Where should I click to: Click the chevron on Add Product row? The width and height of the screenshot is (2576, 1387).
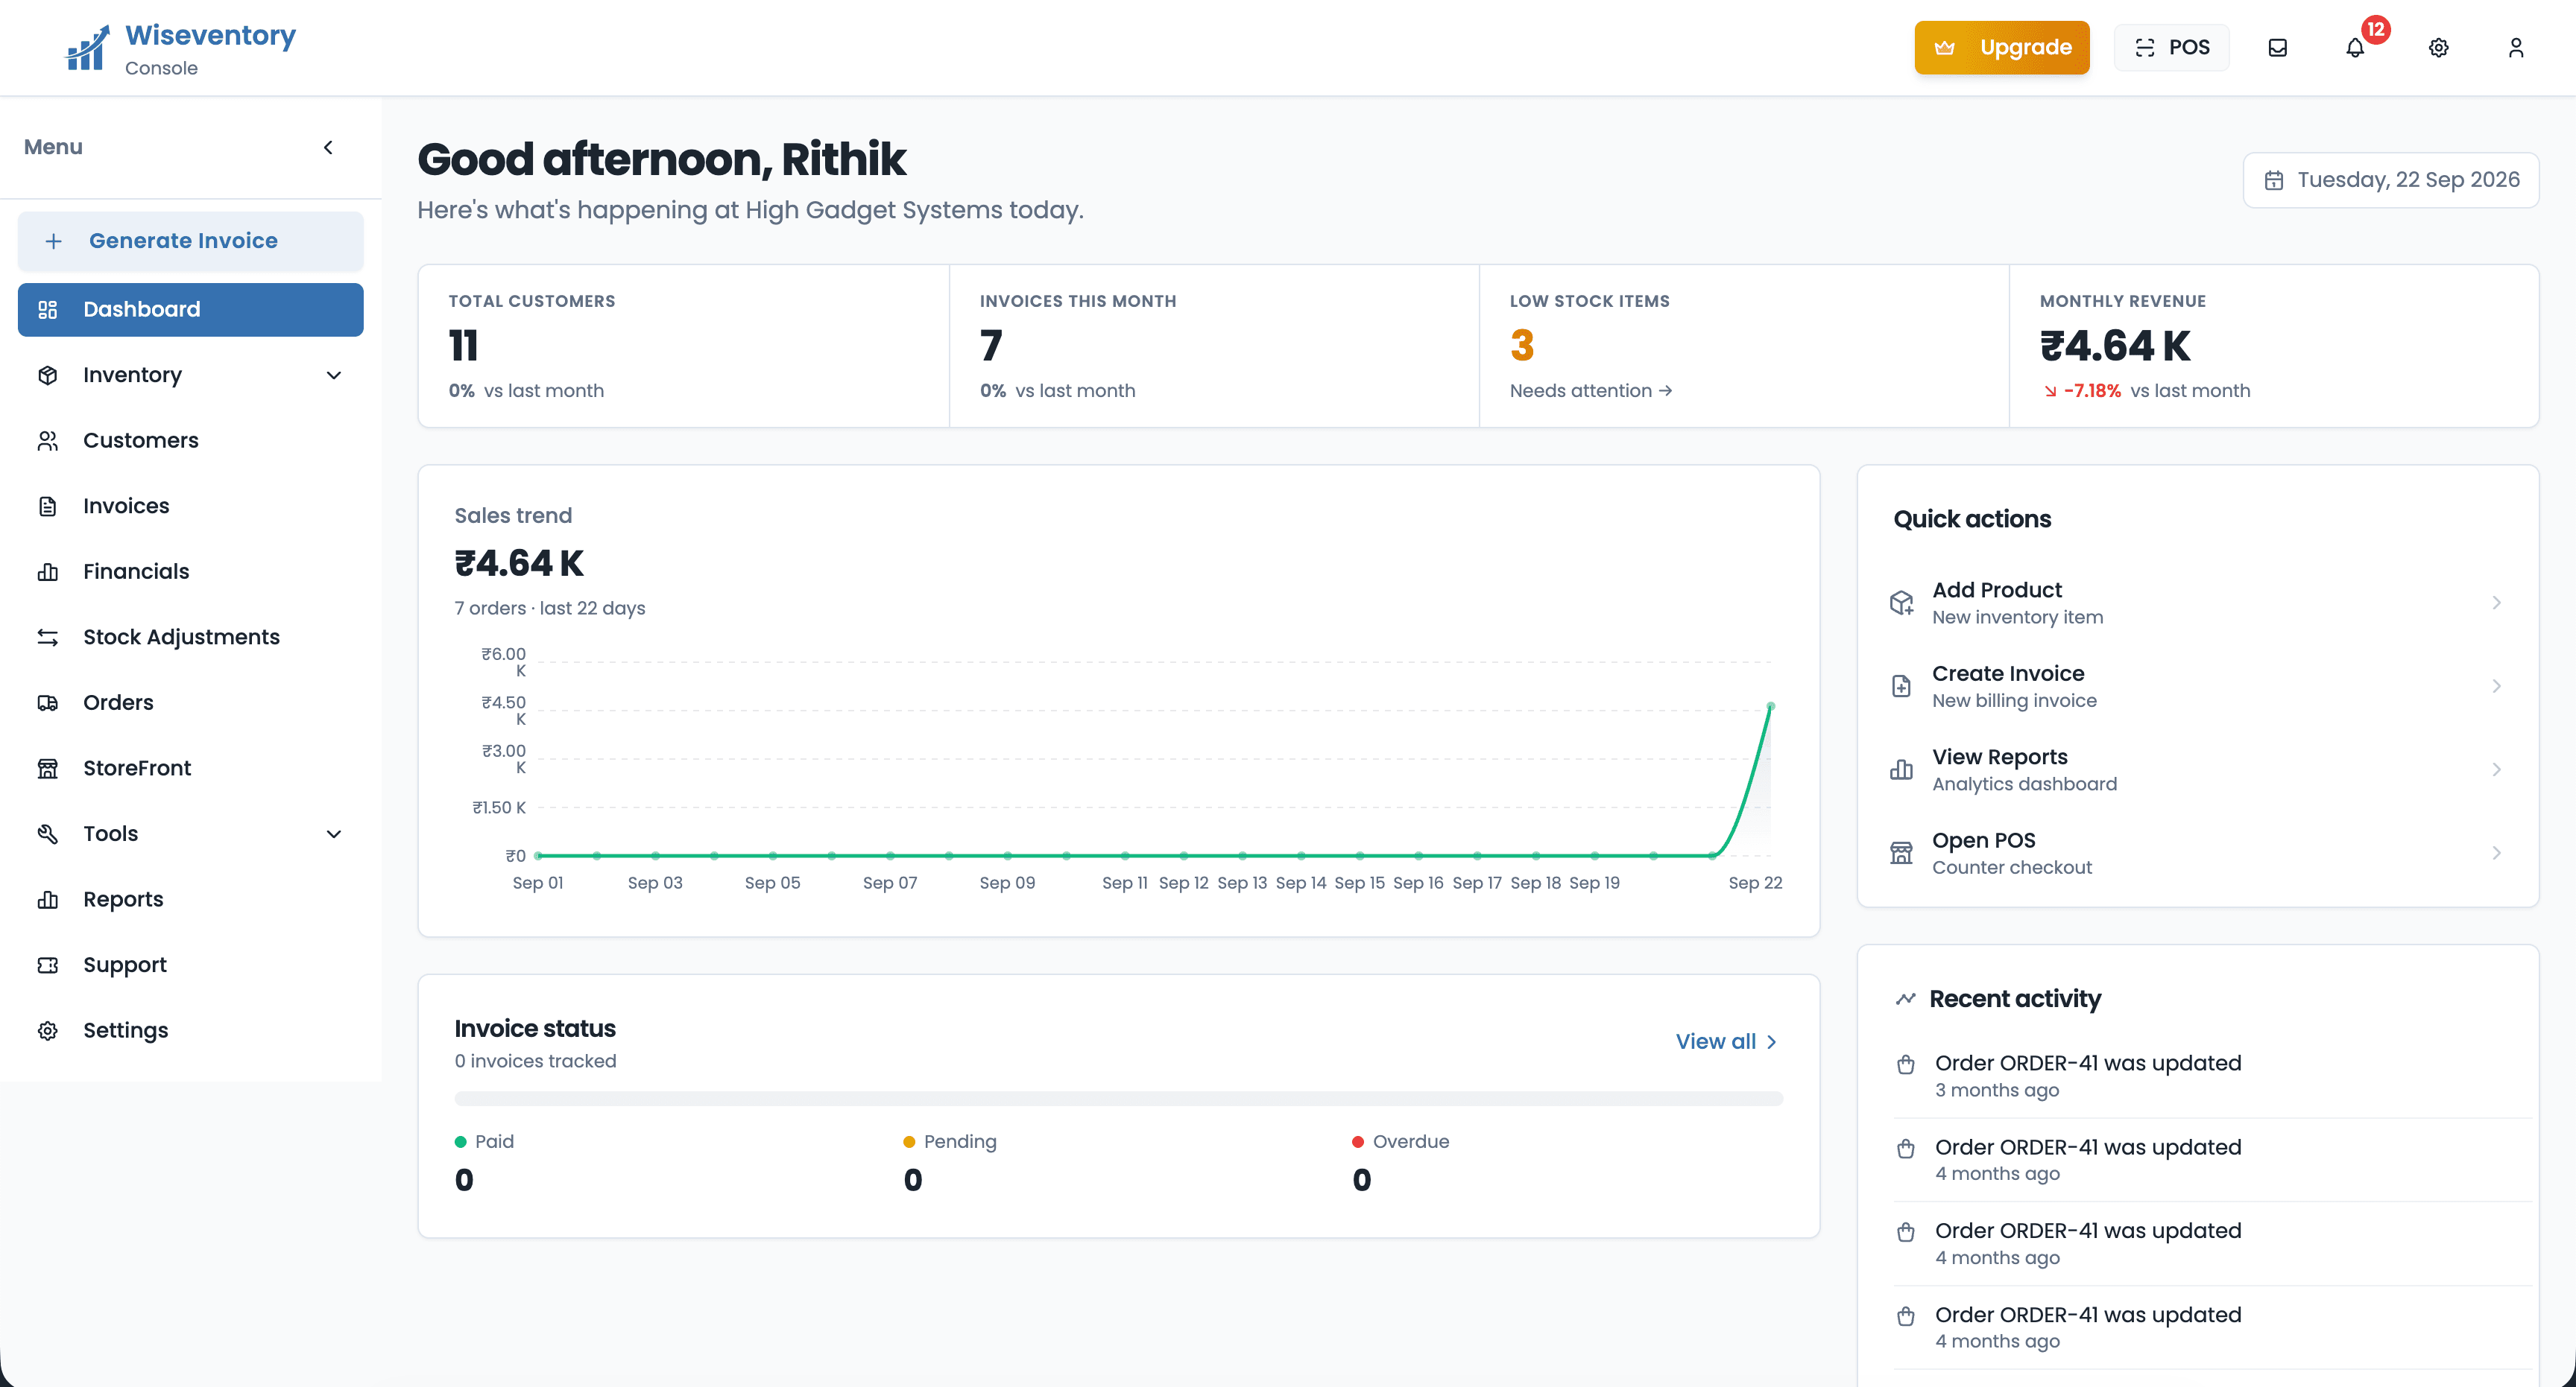(2496, 603)
